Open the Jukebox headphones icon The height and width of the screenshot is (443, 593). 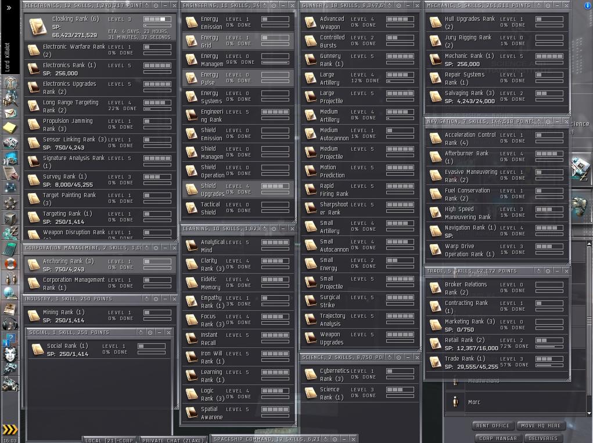[x=10, y=324]
